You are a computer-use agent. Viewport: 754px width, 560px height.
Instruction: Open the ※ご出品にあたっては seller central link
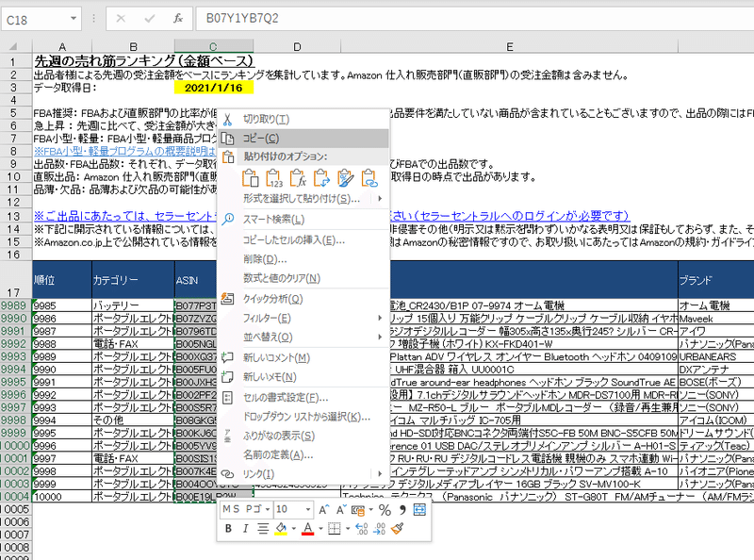[x=126, y=216]
